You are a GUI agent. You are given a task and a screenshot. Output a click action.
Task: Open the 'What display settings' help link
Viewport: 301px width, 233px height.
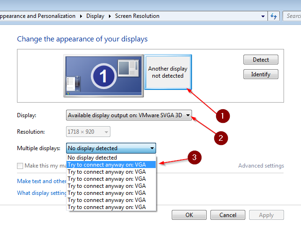[42, 193]
